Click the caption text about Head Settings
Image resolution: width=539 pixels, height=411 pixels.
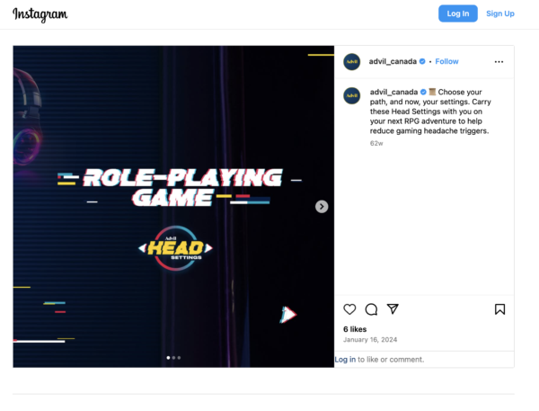(430, 112)
